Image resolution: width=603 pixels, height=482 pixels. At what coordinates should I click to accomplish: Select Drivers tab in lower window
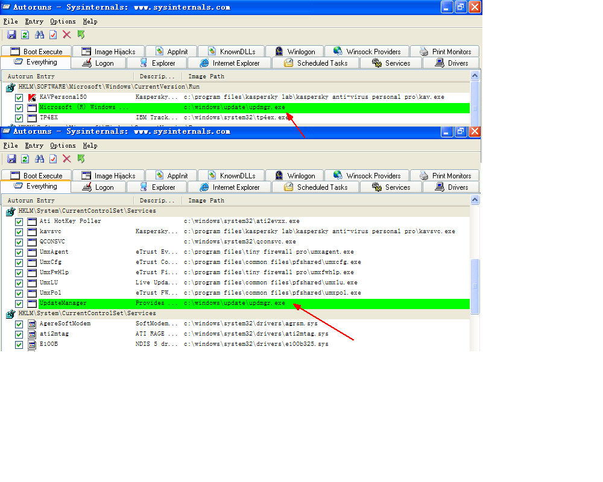[x=451, y=187]
